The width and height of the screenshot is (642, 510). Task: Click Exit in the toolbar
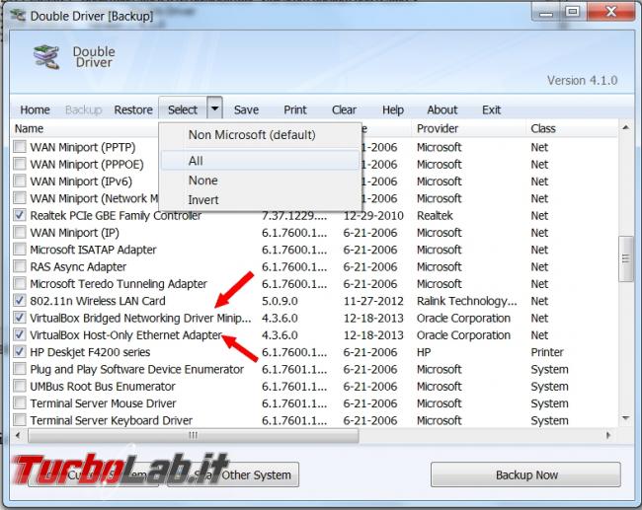[491, 109]
